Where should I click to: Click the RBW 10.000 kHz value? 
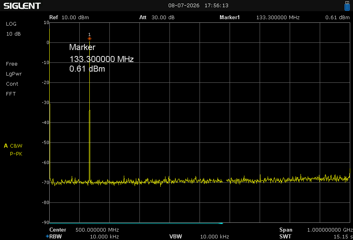tap(105, 237)
